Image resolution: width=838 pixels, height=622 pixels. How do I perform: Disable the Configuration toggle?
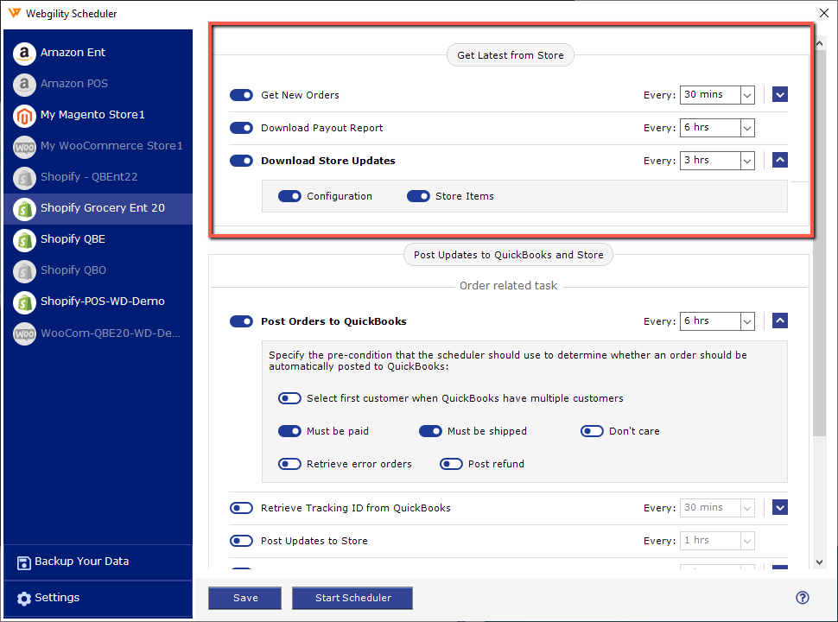point(289,196)
